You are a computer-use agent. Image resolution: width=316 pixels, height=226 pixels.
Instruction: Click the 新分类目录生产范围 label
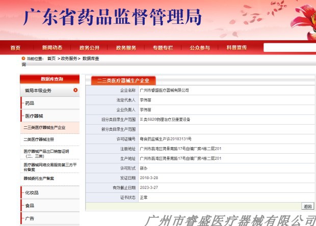(x=118, y=129)
